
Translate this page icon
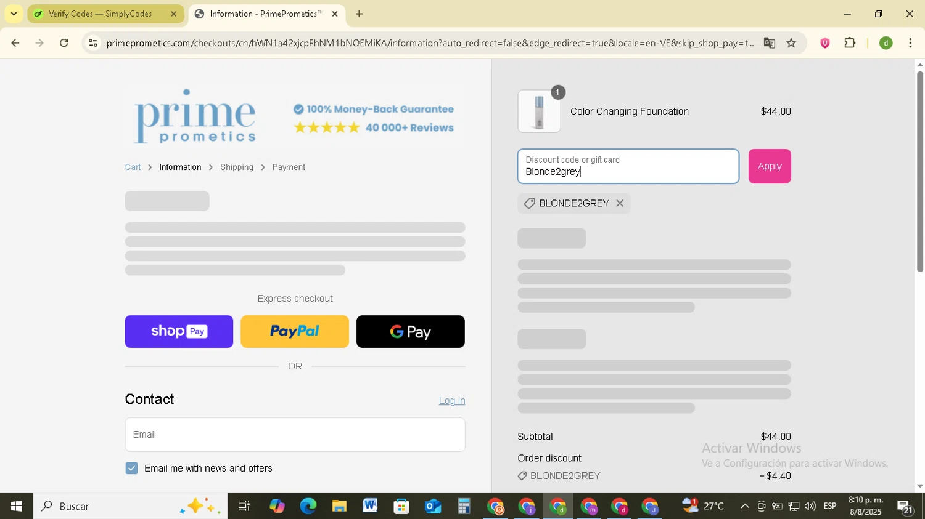[769, 43]
